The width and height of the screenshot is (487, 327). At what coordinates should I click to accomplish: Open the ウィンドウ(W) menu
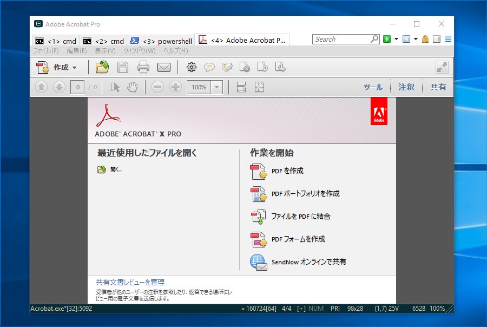click(x=139, y=51)
